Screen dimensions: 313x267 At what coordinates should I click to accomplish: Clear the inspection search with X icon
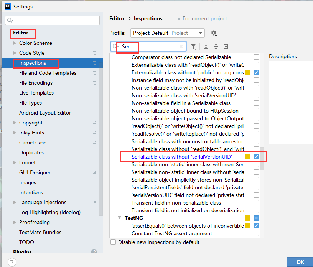click(181, 46)
